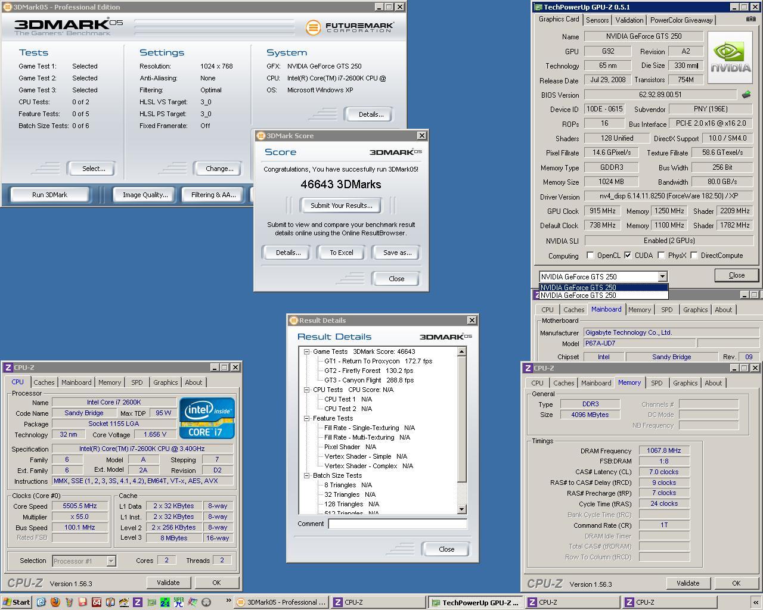Click GT3 - Canyon Flight result row
The image size is (763, 610).
click(368, 380)
